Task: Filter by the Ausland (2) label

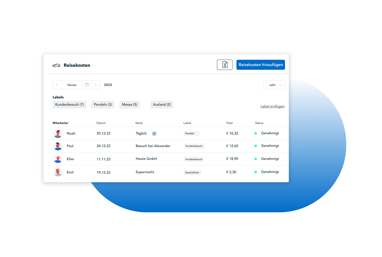Action: (162, 105)
